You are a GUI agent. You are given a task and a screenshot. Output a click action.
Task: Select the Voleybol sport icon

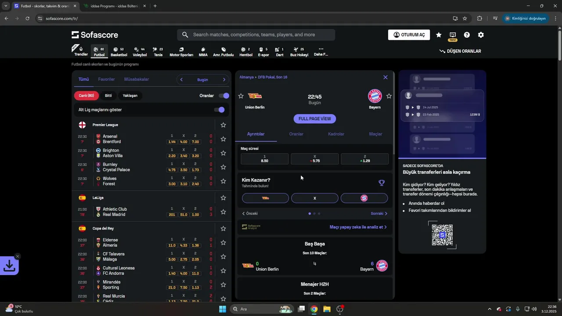[x=140, y=52]
